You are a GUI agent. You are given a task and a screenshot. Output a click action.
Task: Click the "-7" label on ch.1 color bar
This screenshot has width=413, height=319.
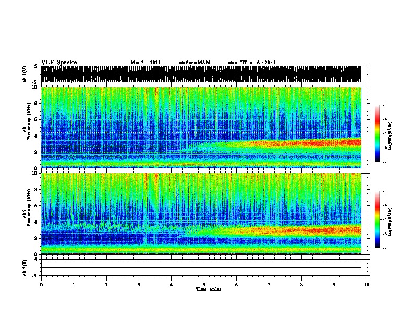[x=384, y=162]
